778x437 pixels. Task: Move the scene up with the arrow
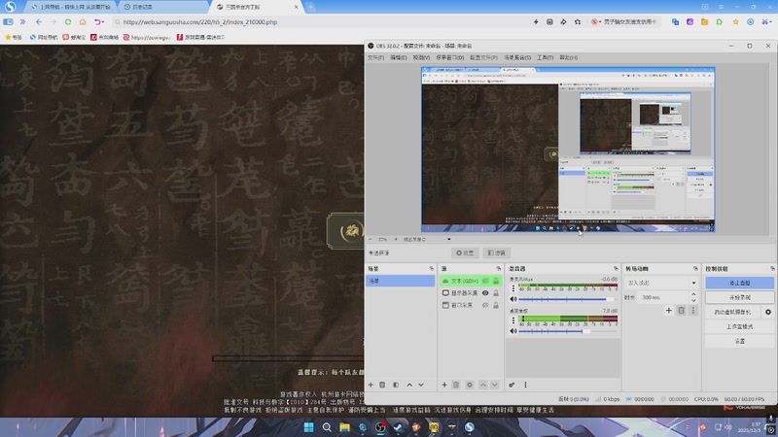pos(409,385)
